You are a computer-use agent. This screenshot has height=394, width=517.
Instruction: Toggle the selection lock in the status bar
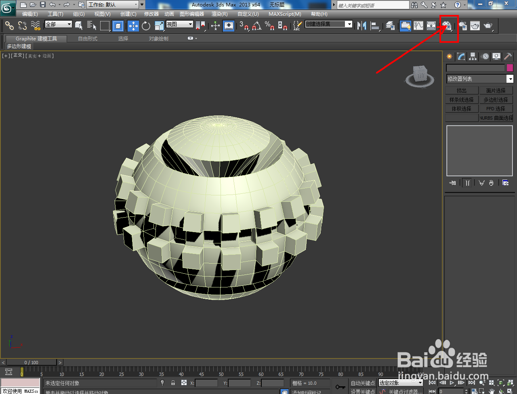tap(173, 383)
